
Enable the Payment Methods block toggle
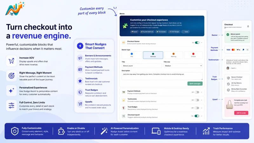point(197,92)
